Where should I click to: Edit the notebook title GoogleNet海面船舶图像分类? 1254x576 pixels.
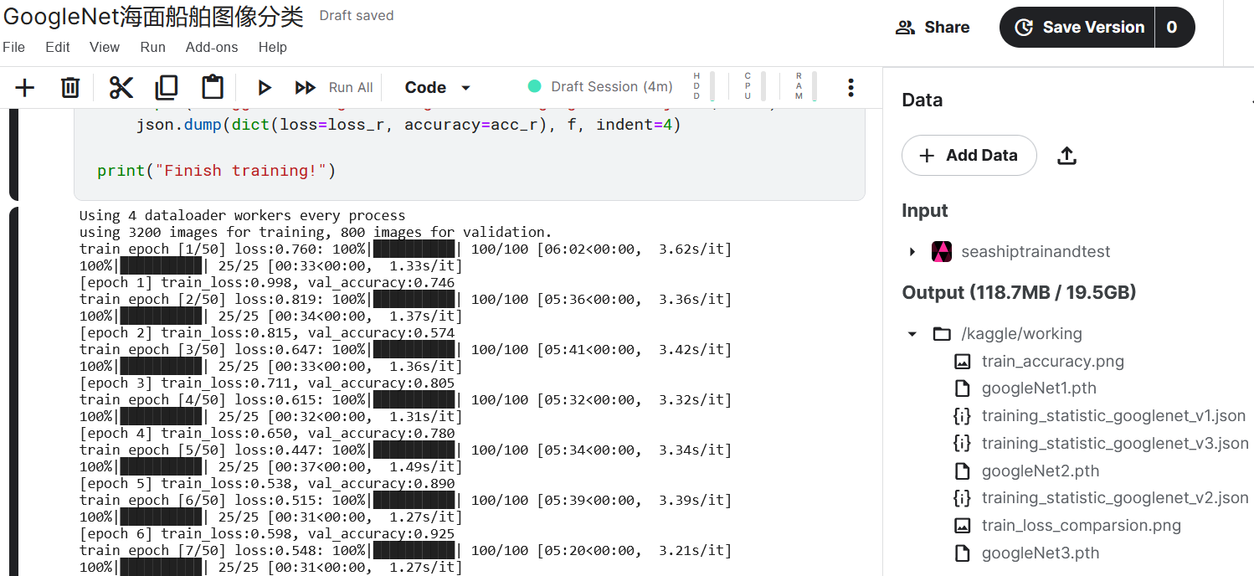pyautogui.click(x=153, y=17)
